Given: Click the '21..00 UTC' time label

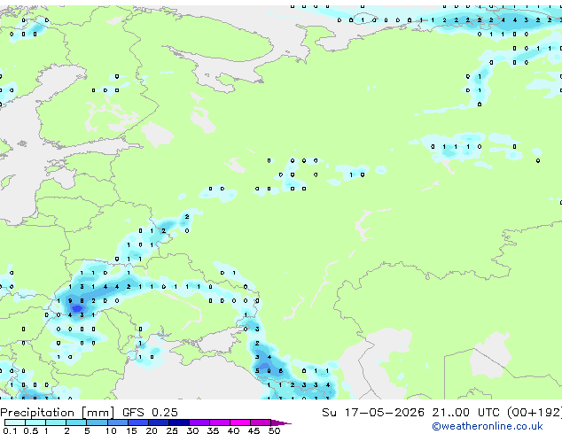Looking at the screenshot, I should point(465,413).
